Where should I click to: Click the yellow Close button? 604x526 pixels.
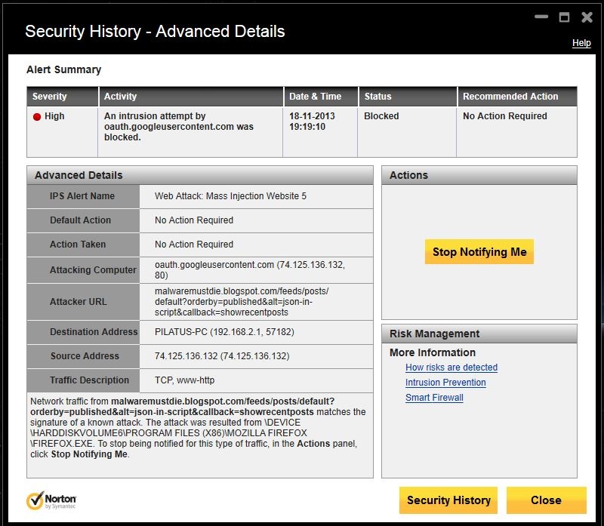pos(546,500)
